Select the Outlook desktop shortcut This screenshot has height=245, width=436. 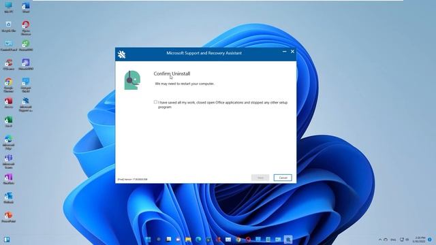coord(9,198)
